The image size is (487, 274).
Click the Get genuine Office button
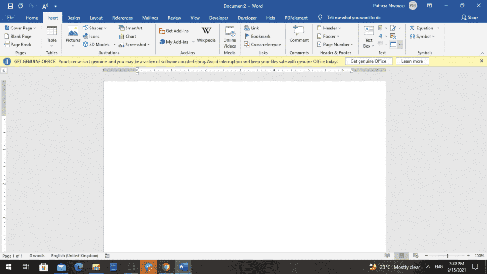(x=369, y=61)
